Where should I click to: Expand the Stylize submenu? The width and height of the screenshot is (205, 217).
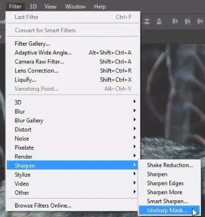tap(73, 175)
